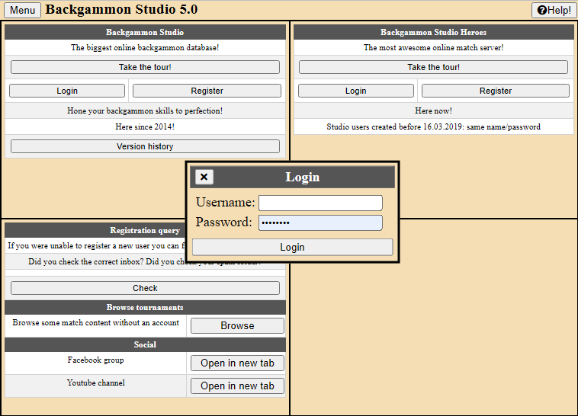Click the 'Backgammon Studio Heroes' panel header

click(x=433, y=33)
